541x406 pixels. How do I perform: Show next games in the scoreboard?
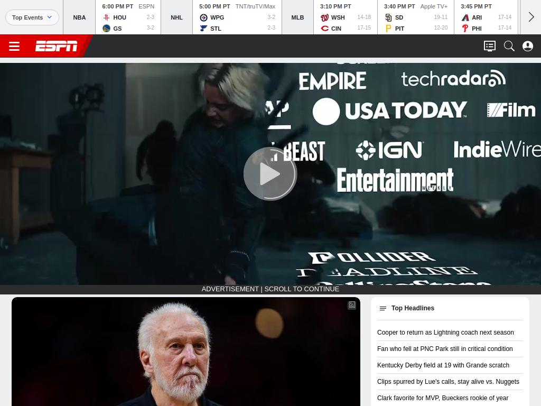coord(531,17)
